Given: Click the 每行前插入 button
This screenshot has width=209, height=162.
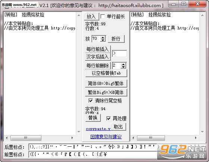Looking at the screenshot, I should [x=98, y=49].
